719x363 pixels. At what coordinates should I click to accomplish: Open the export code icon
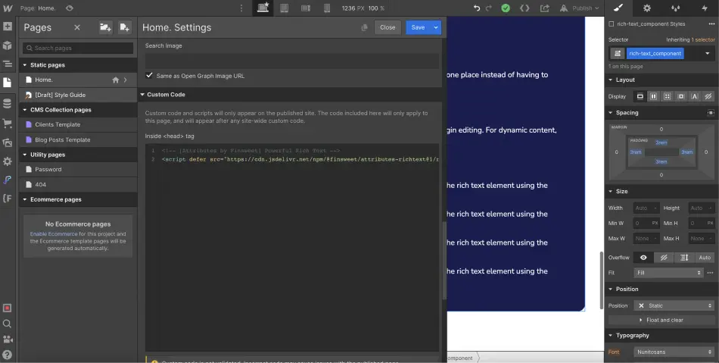[x=524, y=8]
